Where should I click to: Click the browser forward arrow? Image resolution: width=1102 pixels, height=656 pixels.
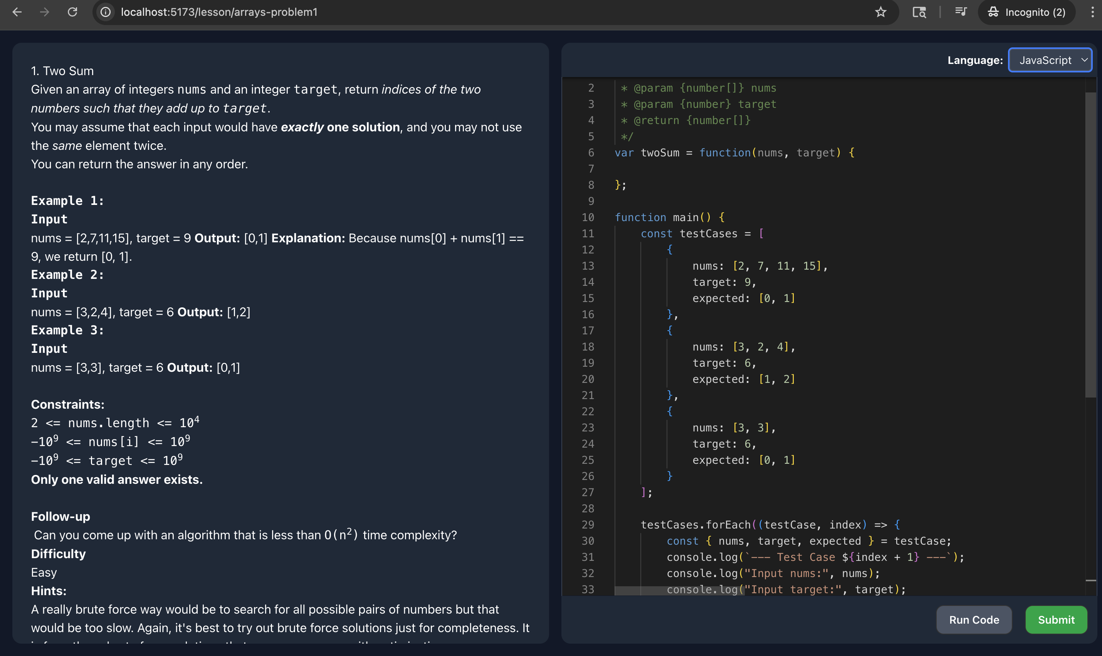pos(44,12)
